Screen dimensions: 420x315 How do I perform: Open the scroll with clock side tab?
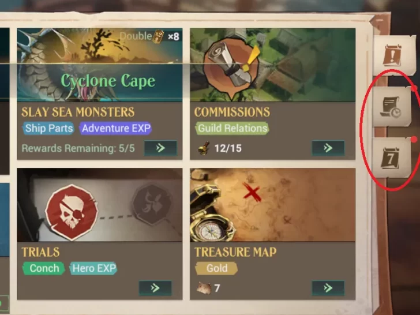[x=392, y=107]
